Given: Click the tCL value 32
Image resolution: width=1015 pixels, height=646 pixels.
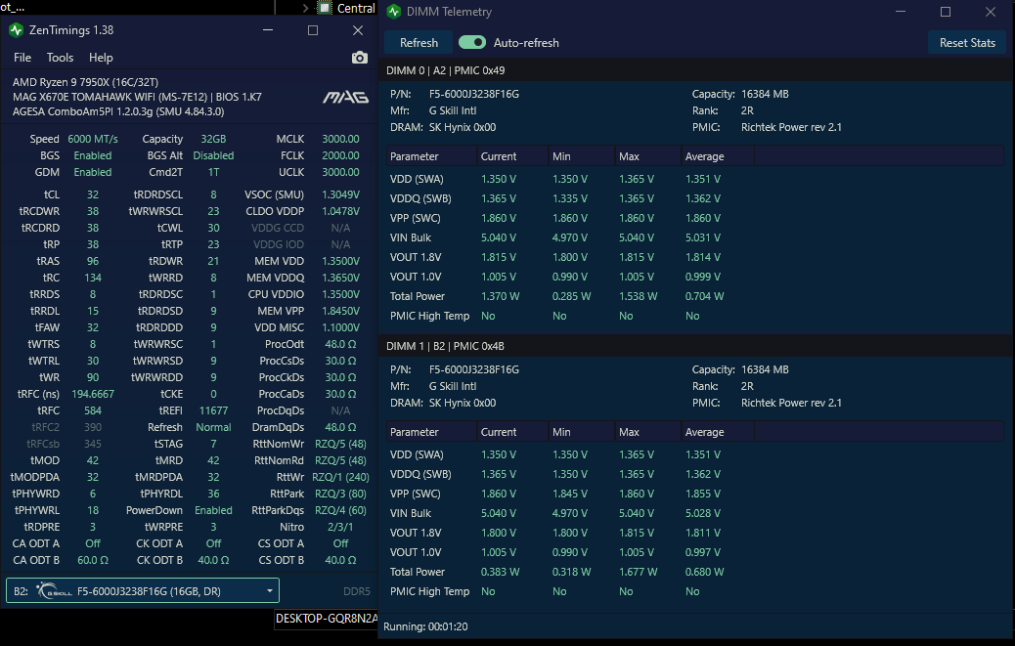Looking at the screenshot, I should coord(93,194).
